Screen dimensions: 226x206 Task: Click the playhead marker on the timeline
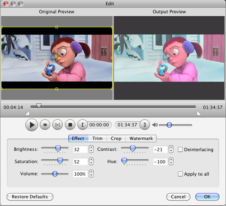[x=39, y=105]
